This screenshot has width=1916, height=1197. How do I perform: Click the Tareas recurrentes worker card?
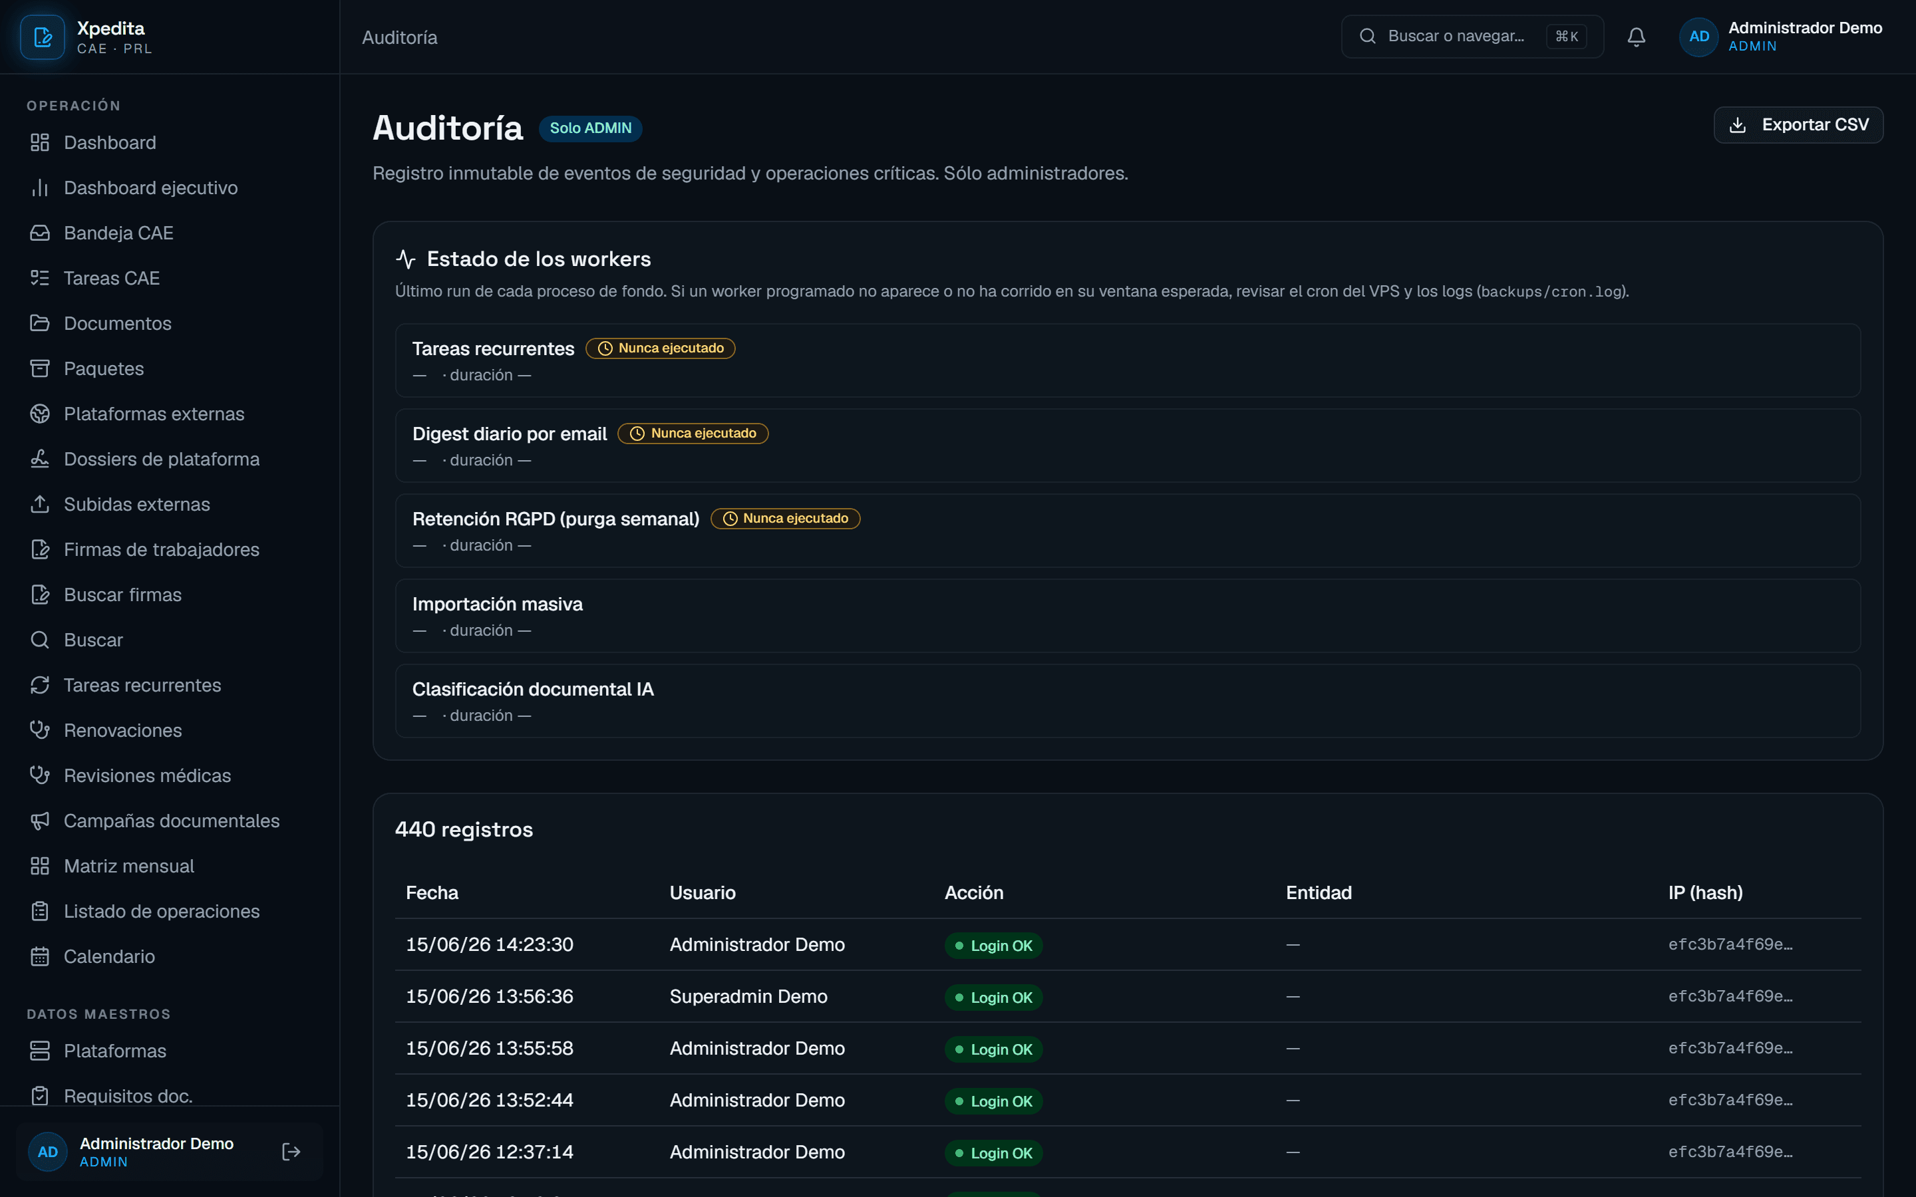[1128, 360]
